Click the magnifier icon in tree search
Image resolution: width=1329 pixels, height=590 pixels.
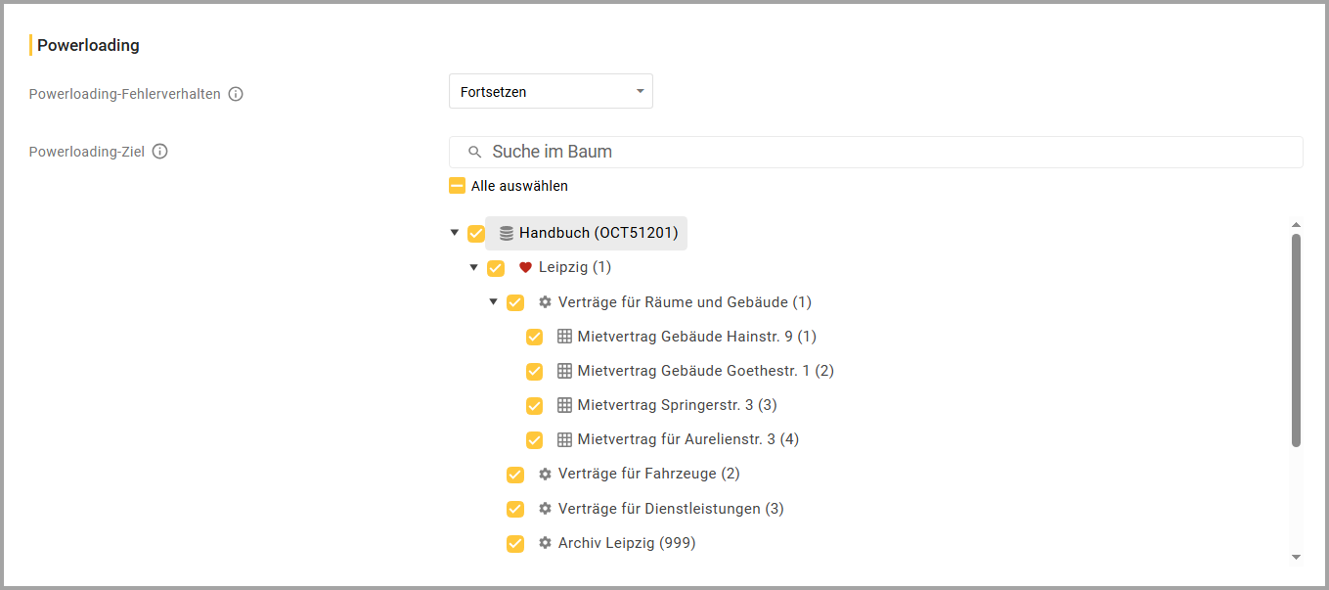tap(475, 153)
